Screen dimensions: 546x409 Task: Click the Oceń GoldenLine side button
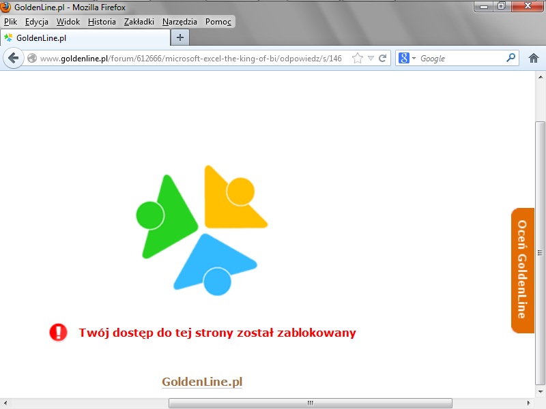click(x=522, y=270)
